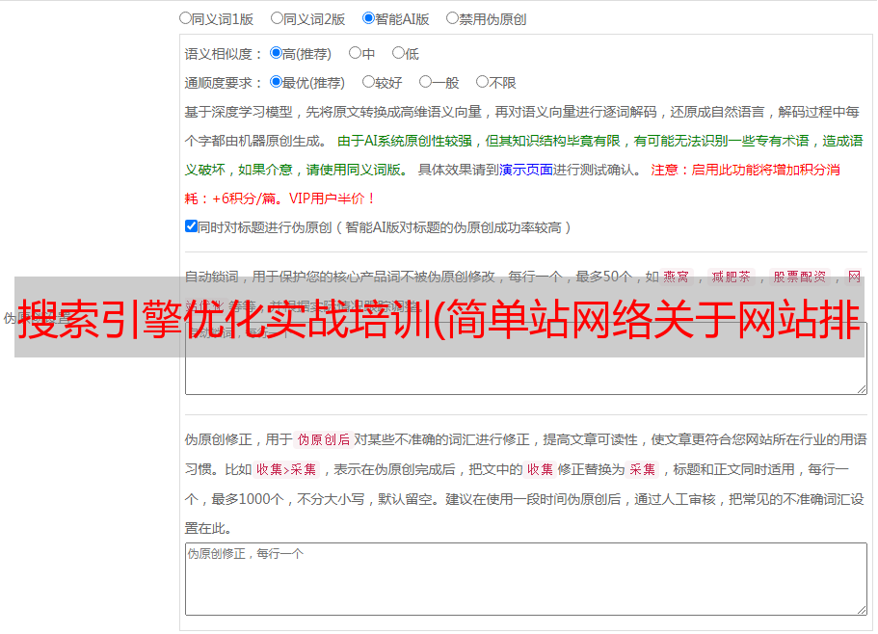This screenshot has height=634, width=878.
Task: Click the 燕窝 example keyword
Action: 677,277
